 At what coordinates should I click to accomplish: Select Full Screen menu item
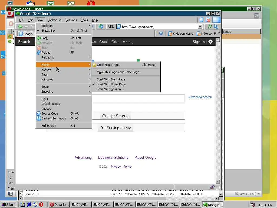64,126
